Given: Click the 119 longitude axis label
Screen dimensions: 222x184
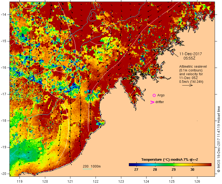Looking at the screenshot, I should tap(19, 182).
